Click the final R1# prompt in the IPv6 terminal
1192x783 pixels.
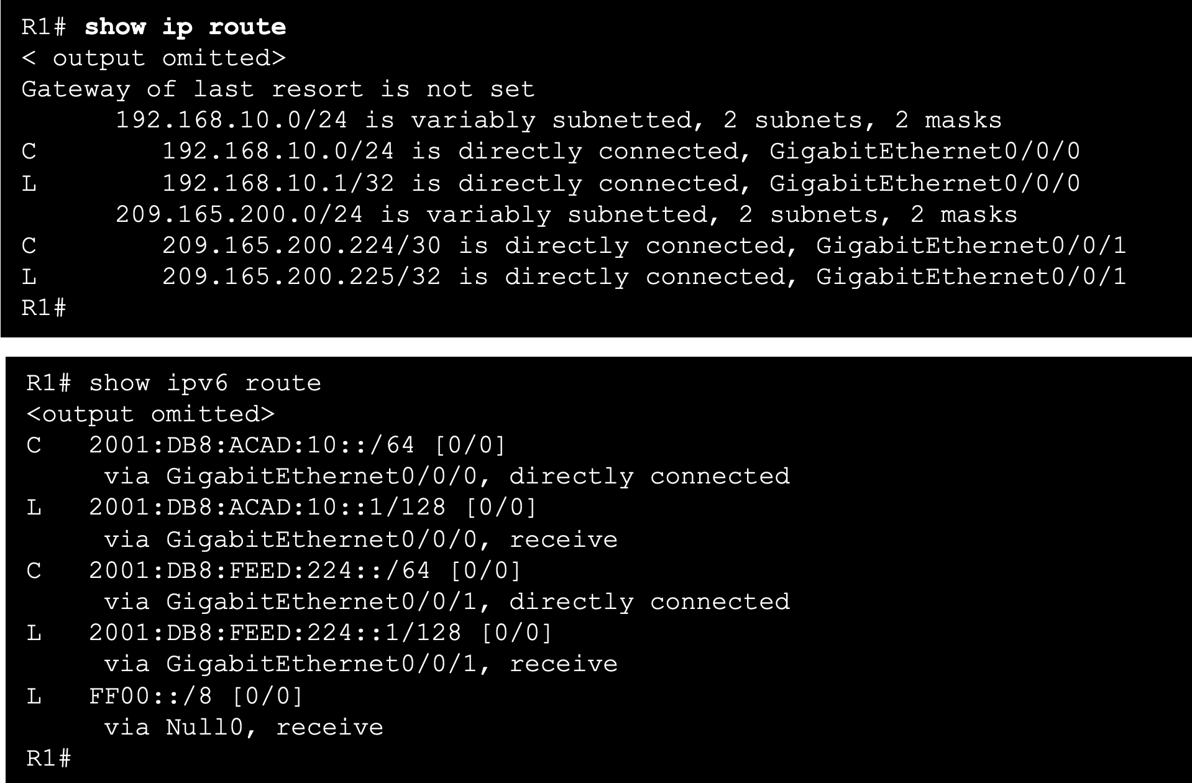point(48,758)
